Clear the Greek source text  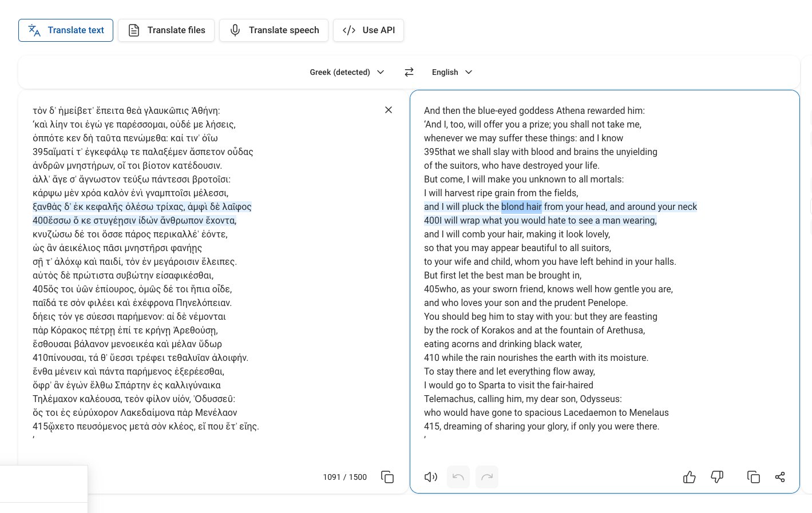point(389,110)
